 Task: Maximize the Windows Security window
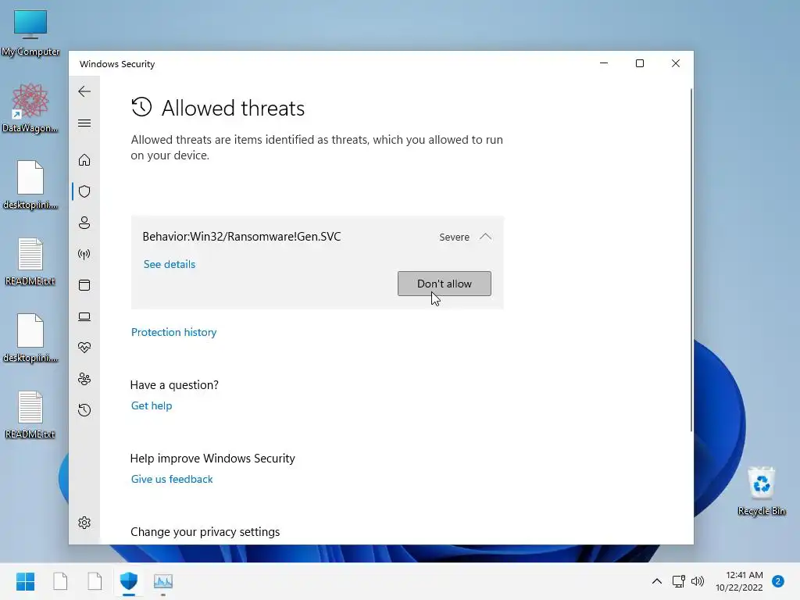coord(640,63)
